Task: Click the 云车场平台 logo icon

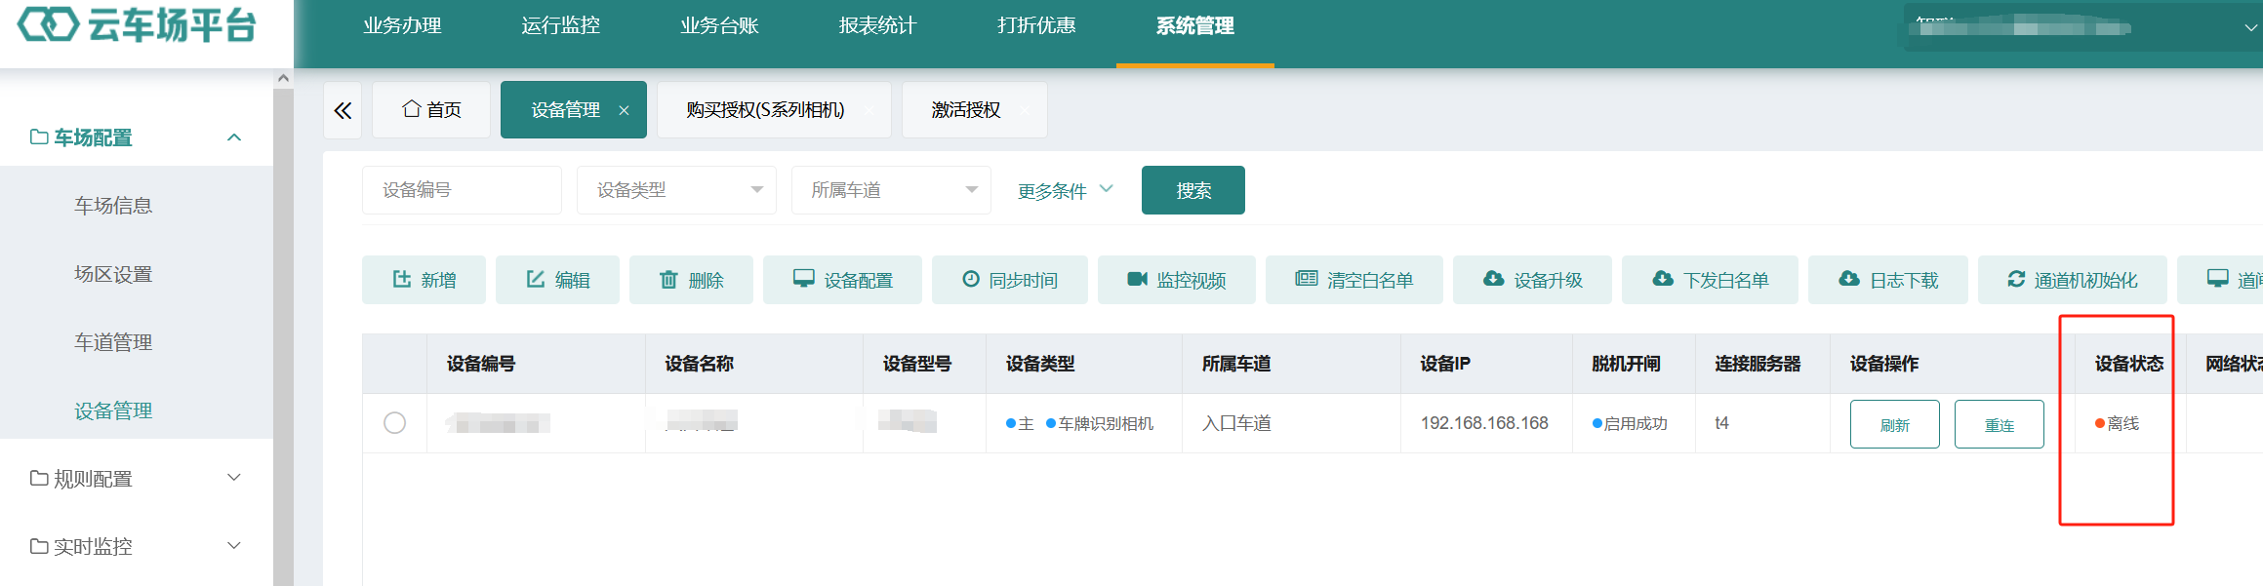Action: 48,24
